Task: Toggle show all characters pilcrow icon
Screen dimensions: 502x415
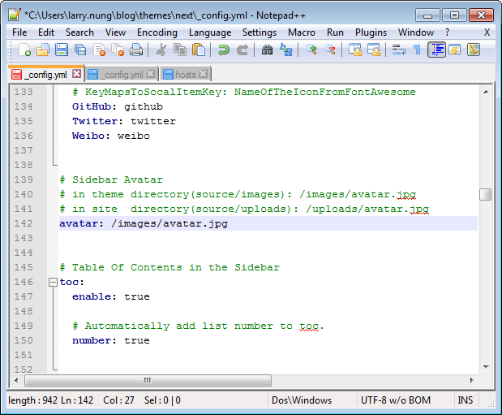Action: (417, 50)
